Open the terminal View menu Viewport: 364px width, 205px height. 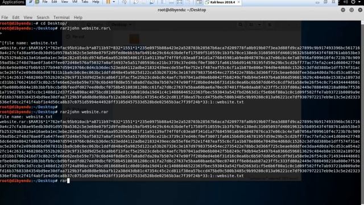click(28, 18)
